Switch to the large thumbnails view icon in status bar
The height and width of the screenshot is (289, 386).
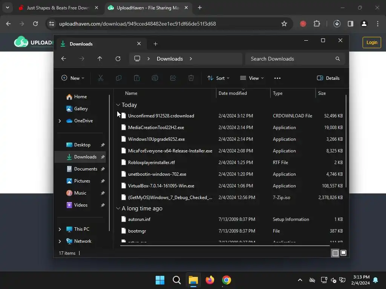[x=343, y=253]
